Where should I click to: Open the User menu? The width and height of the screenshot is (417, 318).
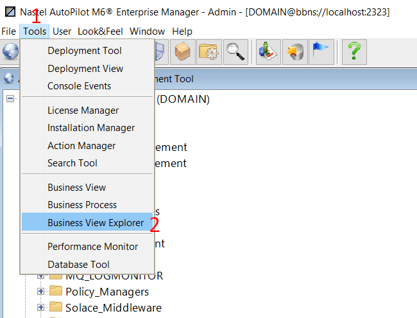[x=62, y=31]
